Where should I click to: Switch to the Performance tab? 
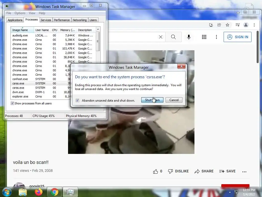pos(62,20)
